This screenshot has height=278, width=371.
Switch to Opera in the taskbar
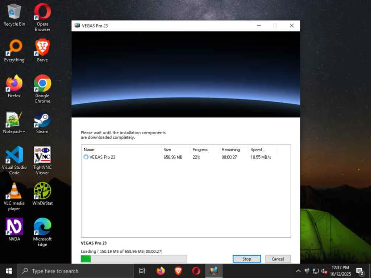click(x=196, y=271)
